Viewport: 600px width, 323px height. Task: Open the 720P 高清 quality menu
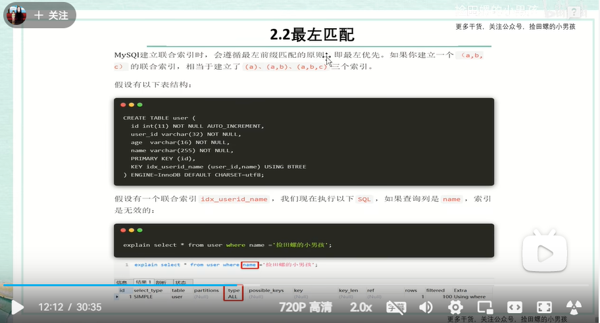pyautogui.click(x=306, y=307)
